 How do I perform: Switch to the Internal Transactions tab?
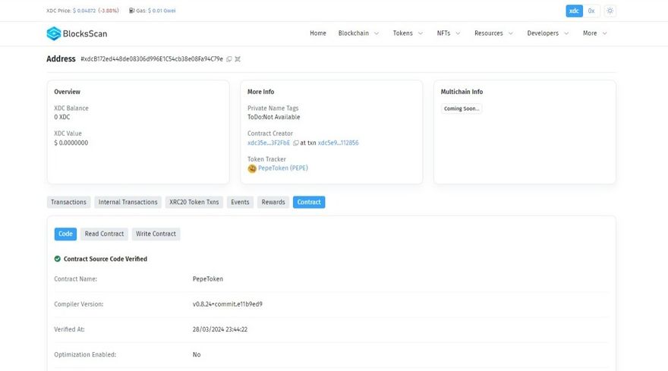pos(128,203)
